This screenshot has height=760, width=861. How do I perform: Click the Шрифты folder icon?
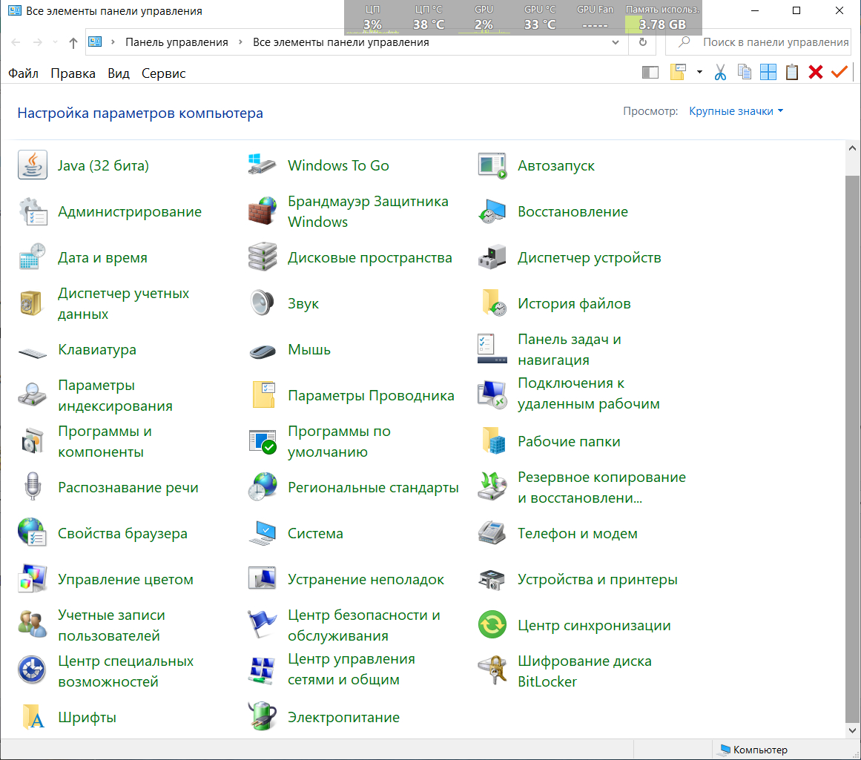pos(33,717)
